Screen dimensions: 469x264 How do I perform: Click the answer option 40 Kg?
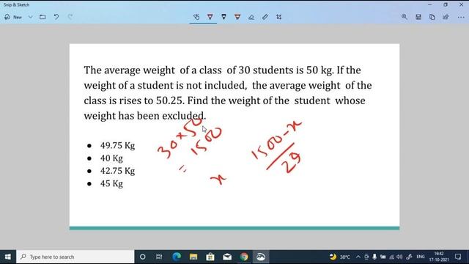tap(111, 158)
